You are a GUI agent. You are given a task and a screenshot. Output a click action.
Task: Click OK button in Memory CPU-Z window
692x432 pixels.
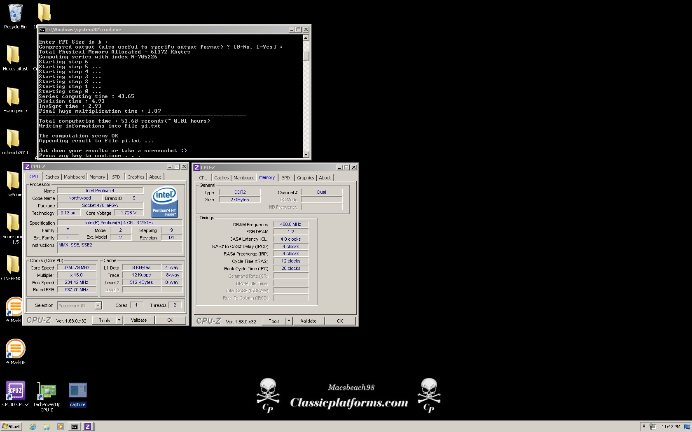(340, 321)
